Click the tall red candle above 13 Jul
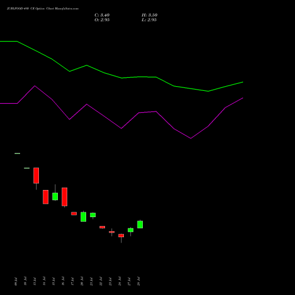The image size is (295, 295). click(36, 175)
